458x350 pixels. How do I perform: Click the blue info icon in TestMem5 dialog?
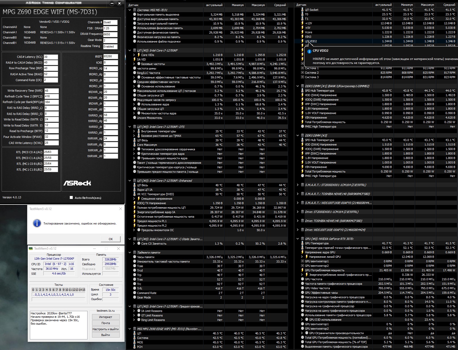[x=37, y=223]
